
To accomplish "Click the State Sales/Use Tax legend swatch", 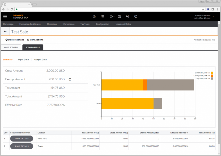I will [212, 73].
